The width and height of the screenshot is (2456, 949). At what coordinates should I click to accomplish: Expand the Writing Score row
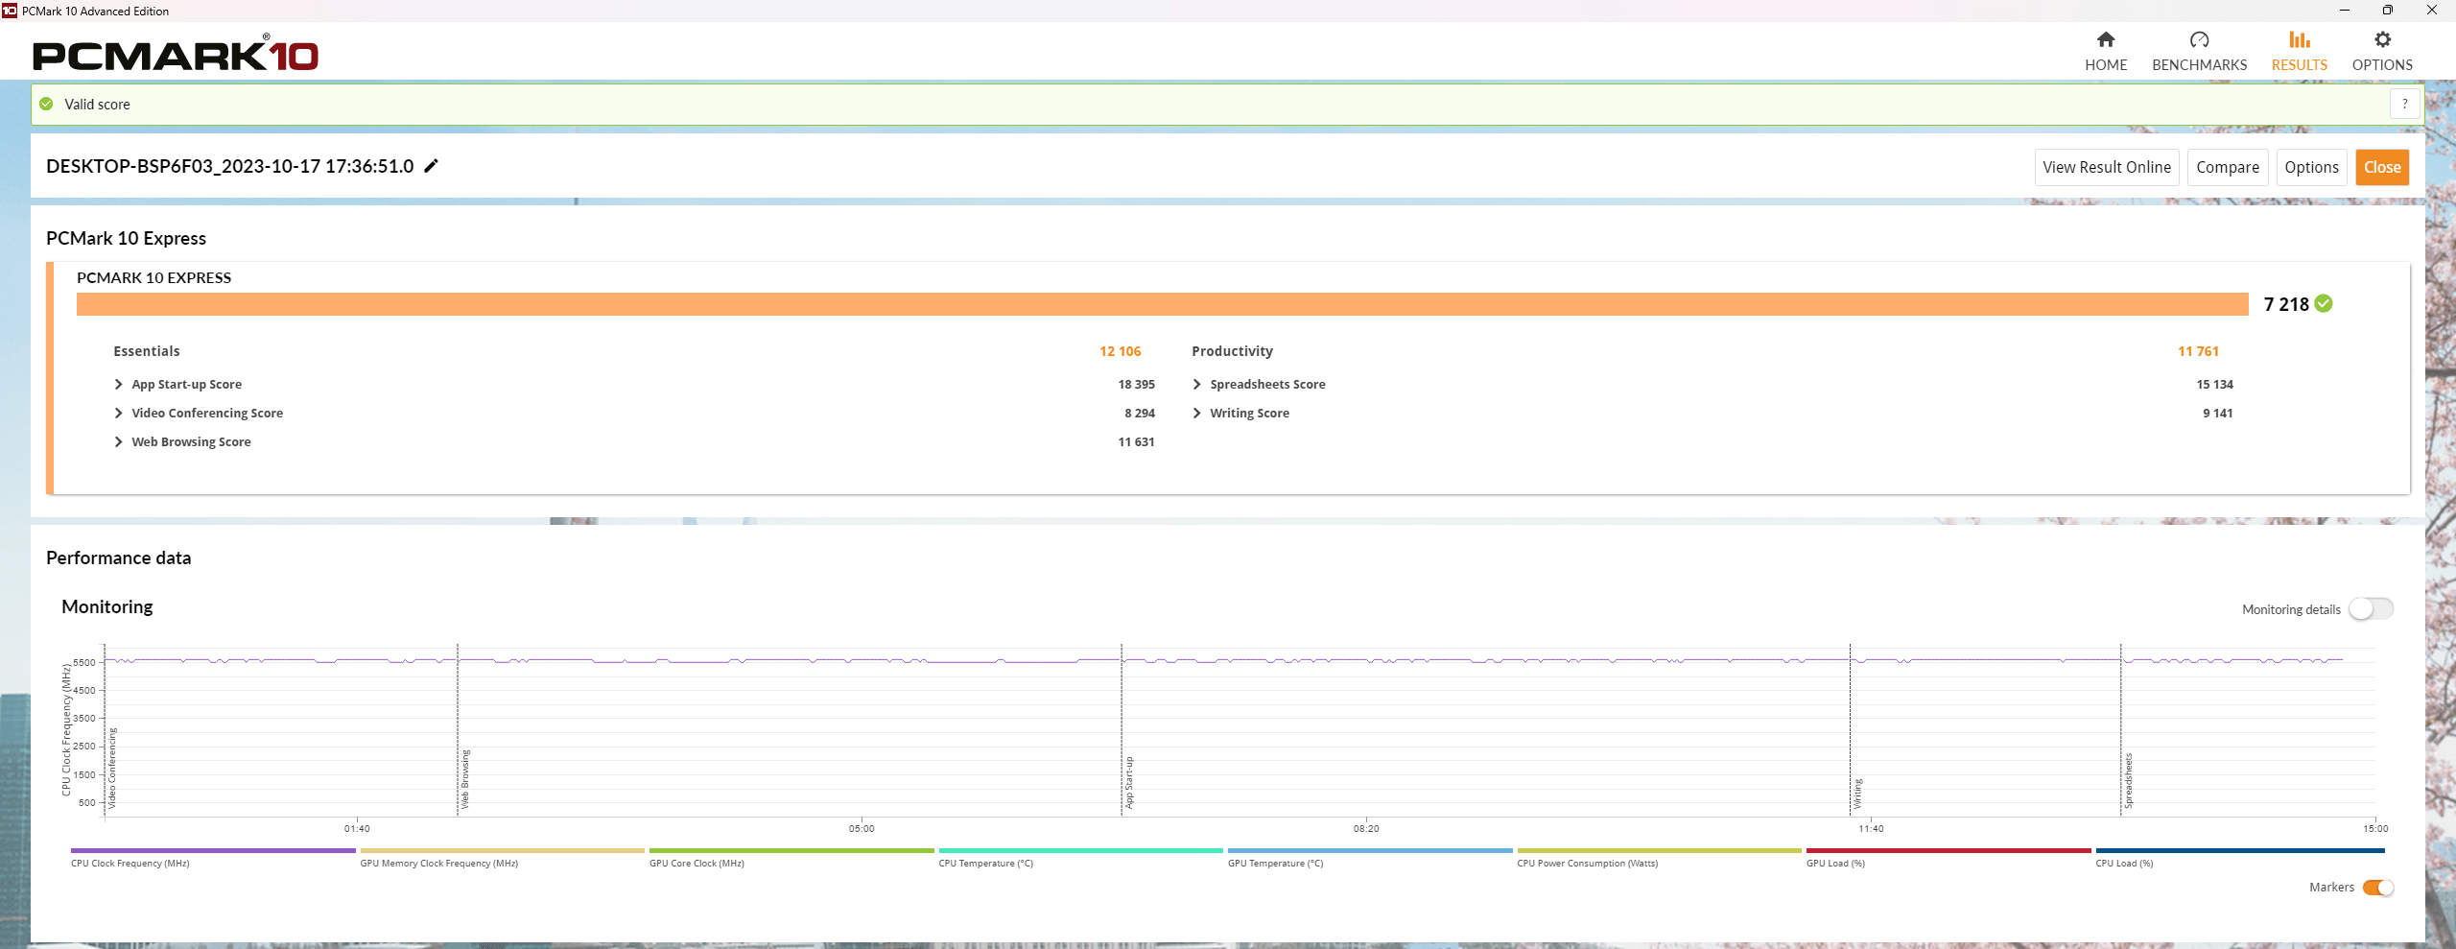1196,414
